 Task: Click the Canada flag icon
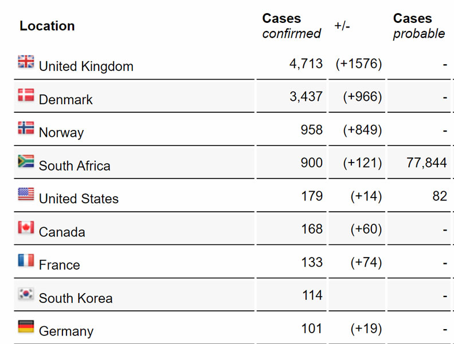pos(26,228)
